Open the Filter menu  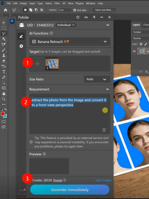(x=57, y=3)
